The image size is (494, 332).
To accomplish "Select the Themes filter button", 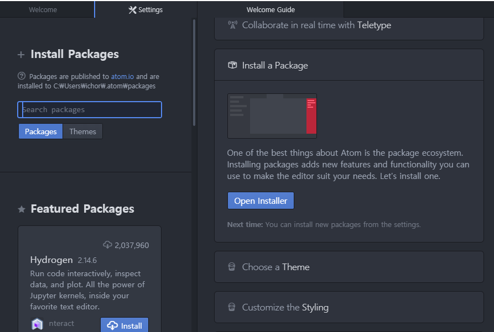I will (x=82, y=131).
